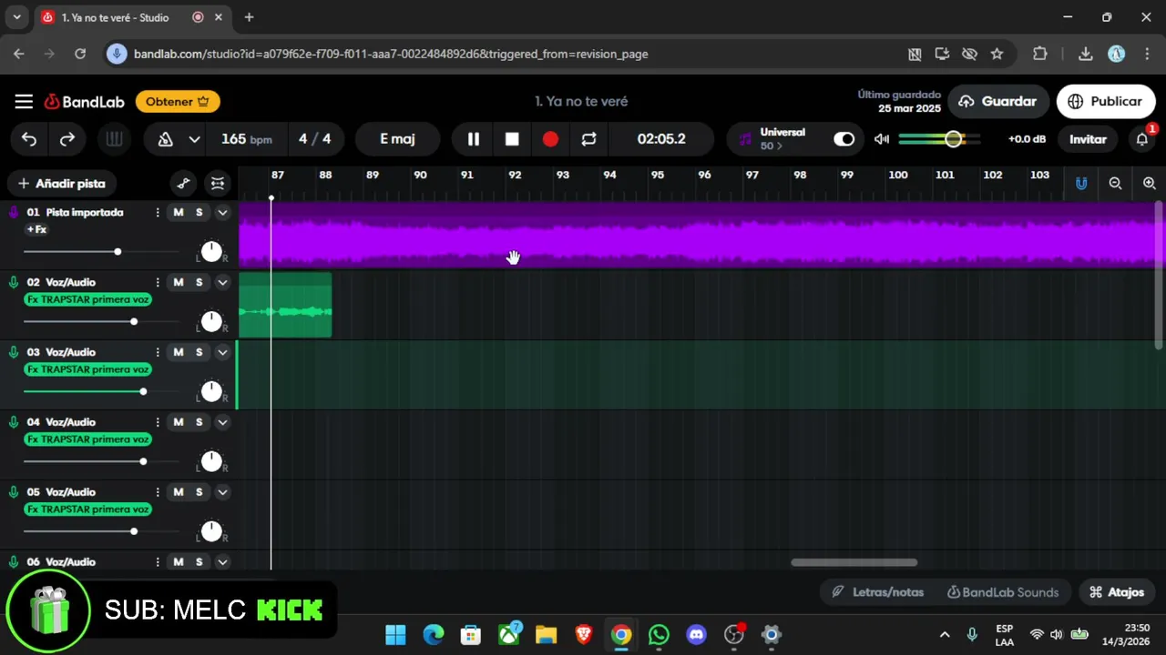Open track 03 three-dot options menu

coord(158,352)
